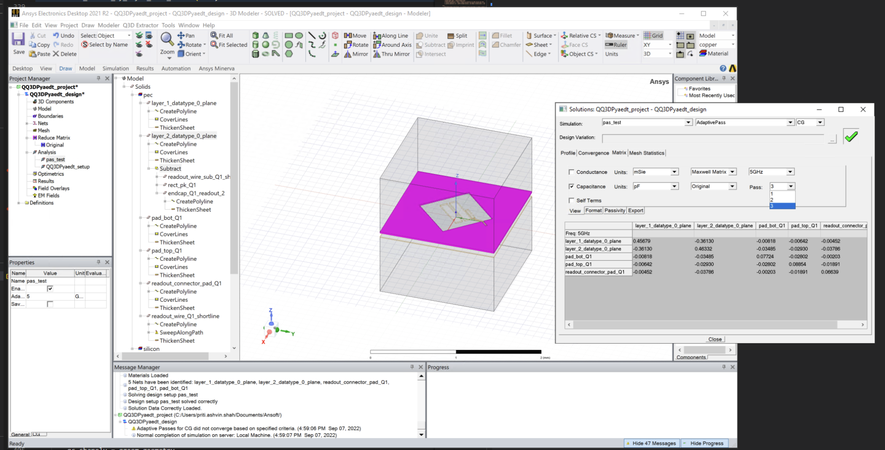Image resolution: width=885 pixels, height=450 pixels.
Task: Expand the Analysis node in Project Manager
Action: (27, 153)
